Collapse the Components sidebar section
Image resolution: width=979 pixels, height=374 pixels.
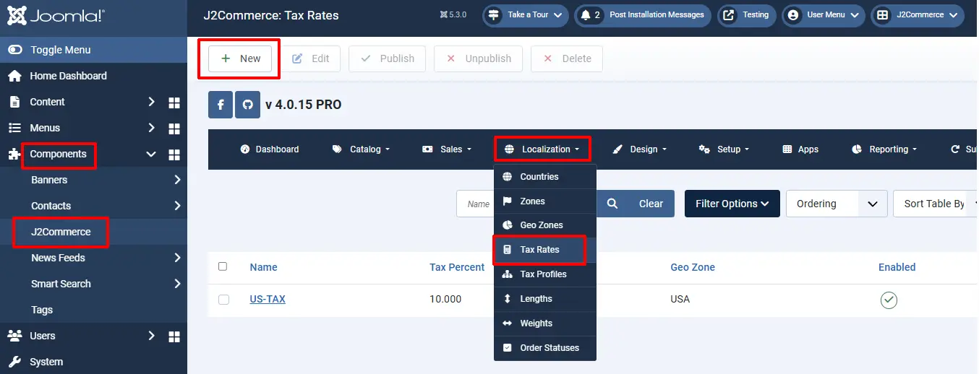[151, 154]
